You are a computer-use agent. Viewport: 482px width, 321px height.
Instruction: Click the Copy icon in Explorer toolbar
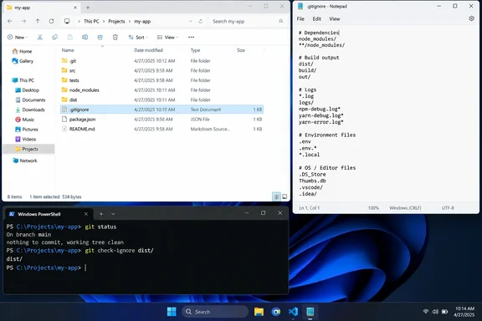point(54,37)
